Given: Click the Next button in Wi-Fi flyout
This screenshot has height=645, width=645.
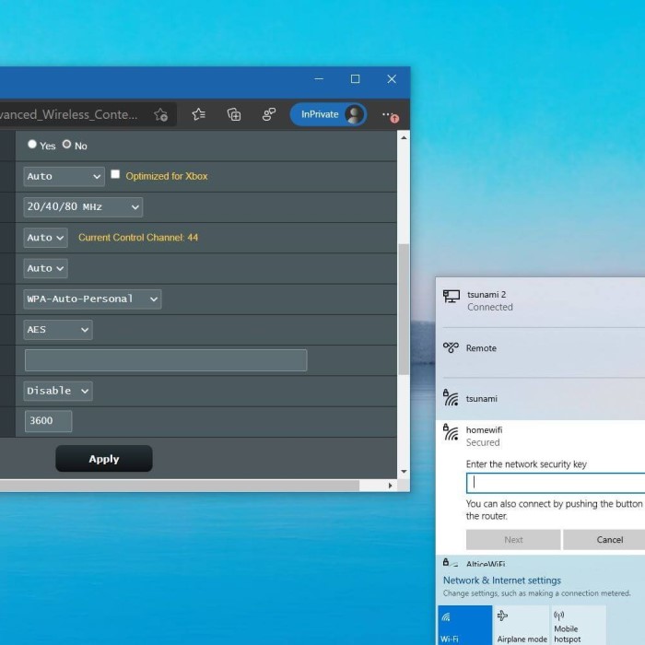Looking at the screenshot, I should click(x=513, y=540).
